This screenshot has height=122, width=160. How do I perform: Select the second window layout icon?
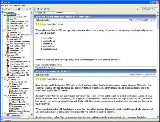click(x=30, y=9)
